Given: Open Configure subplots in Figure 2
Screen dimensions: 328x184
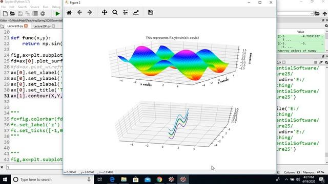Looking at the screenshot, I should (x=125, y=12).
